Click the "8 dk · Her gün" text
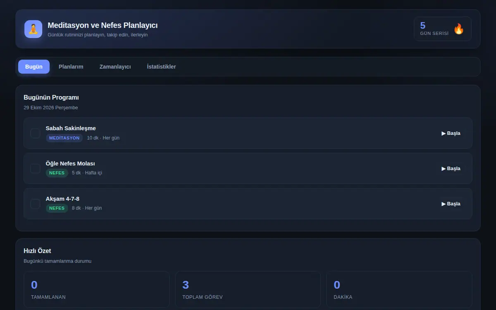496x310 pixels. coord(87,208)
